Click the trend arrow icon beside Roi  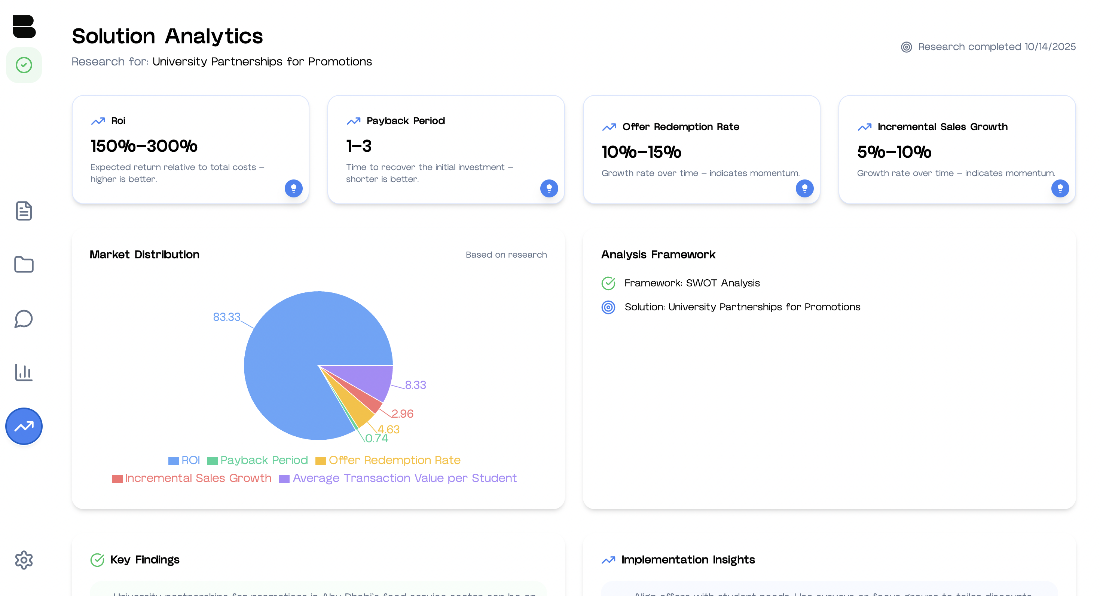point(98,121)
